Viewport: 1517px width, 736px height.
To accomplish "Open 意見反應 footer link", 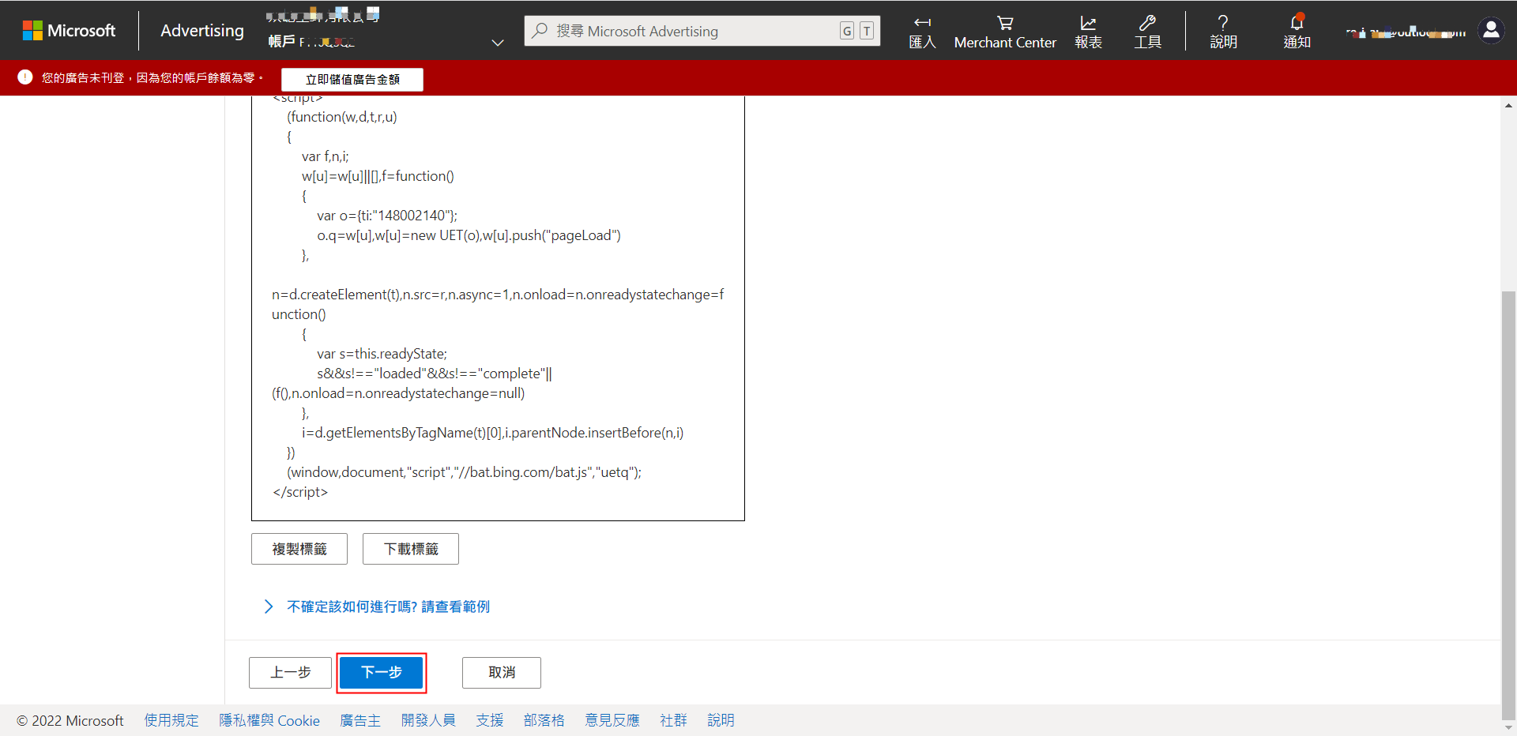I will 612,720.
